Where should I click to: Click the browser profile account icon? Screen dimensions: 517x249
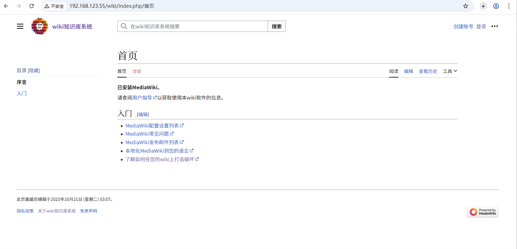pyautogui.click(x=496, y=6)
